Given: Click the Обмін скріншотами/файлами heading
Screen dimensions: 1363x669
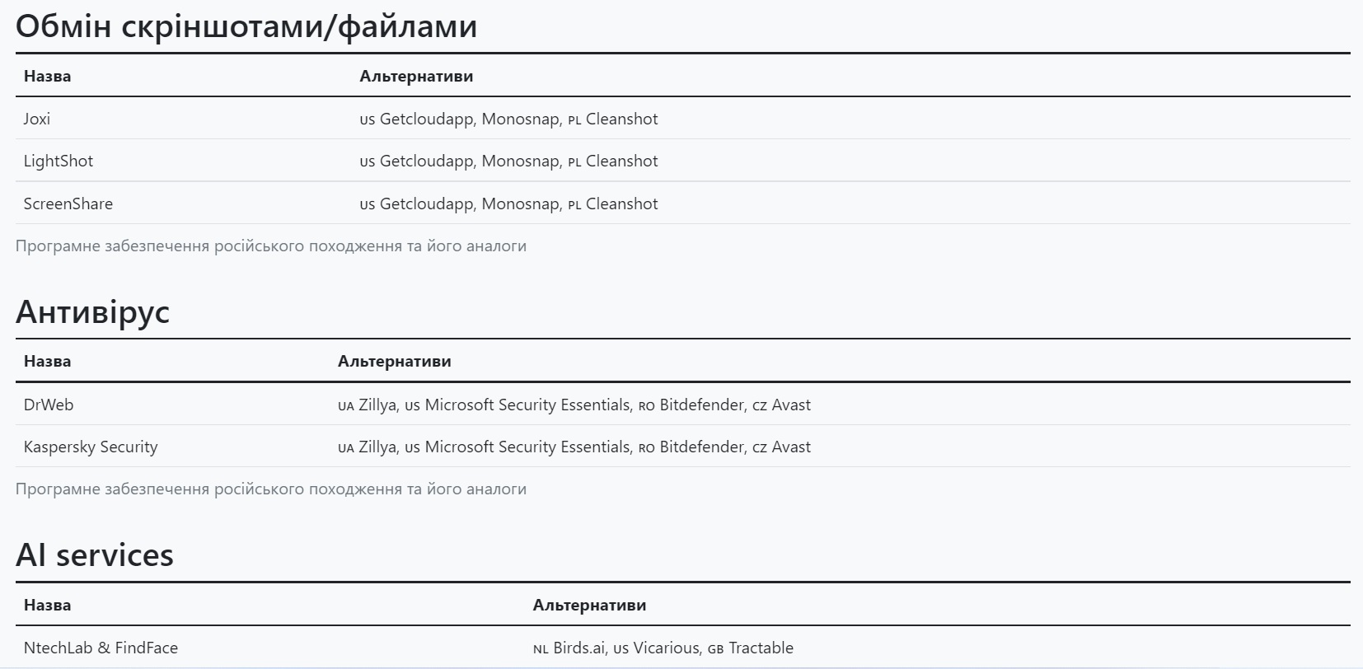Looking at the screenshot, I should pos(246,26).
